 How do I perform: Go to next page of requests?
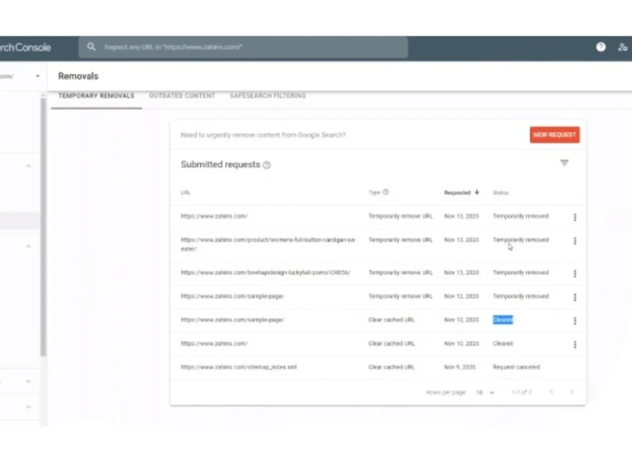[571, 392]
